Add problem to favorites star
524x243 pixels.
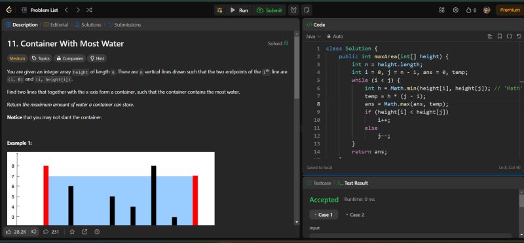click(72, 232)
